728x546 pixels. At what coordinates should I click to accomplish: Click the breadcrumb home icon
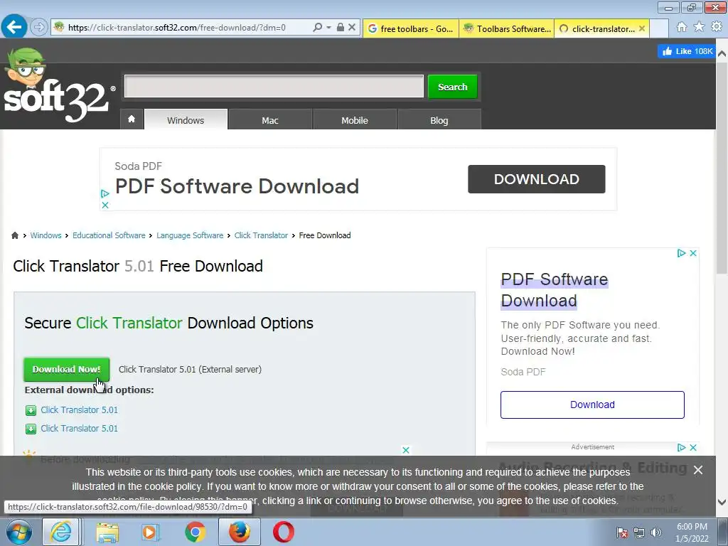click(15, 235)
